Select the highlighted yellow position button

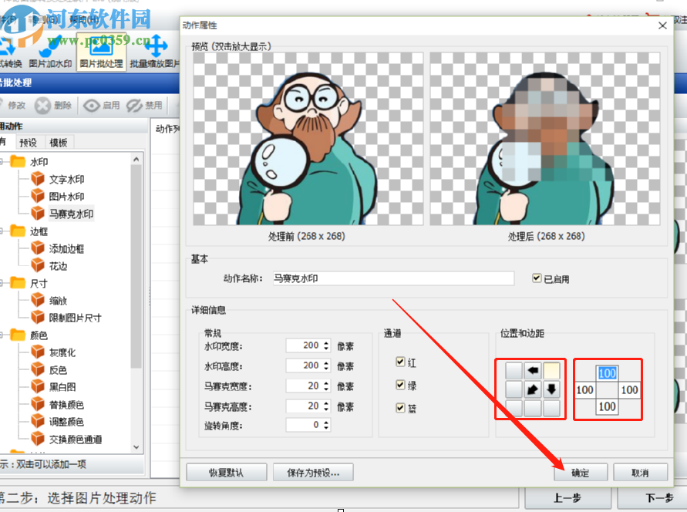[x=551, y=371]
